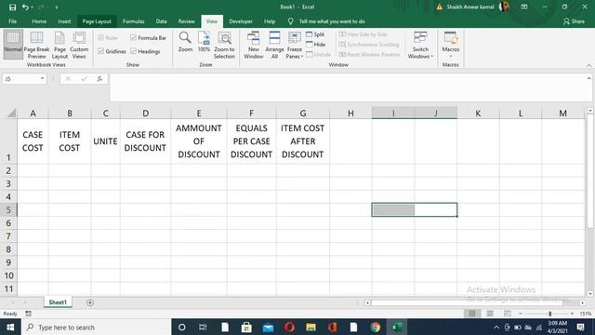Open Opera browser from taskbar
595x335 pixels.
click(289, 327)
